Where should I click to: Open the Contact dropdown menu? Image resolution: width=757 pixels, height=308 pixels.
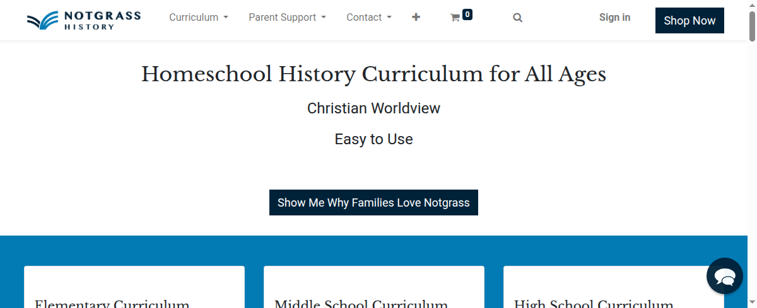[x=369, y=18]
